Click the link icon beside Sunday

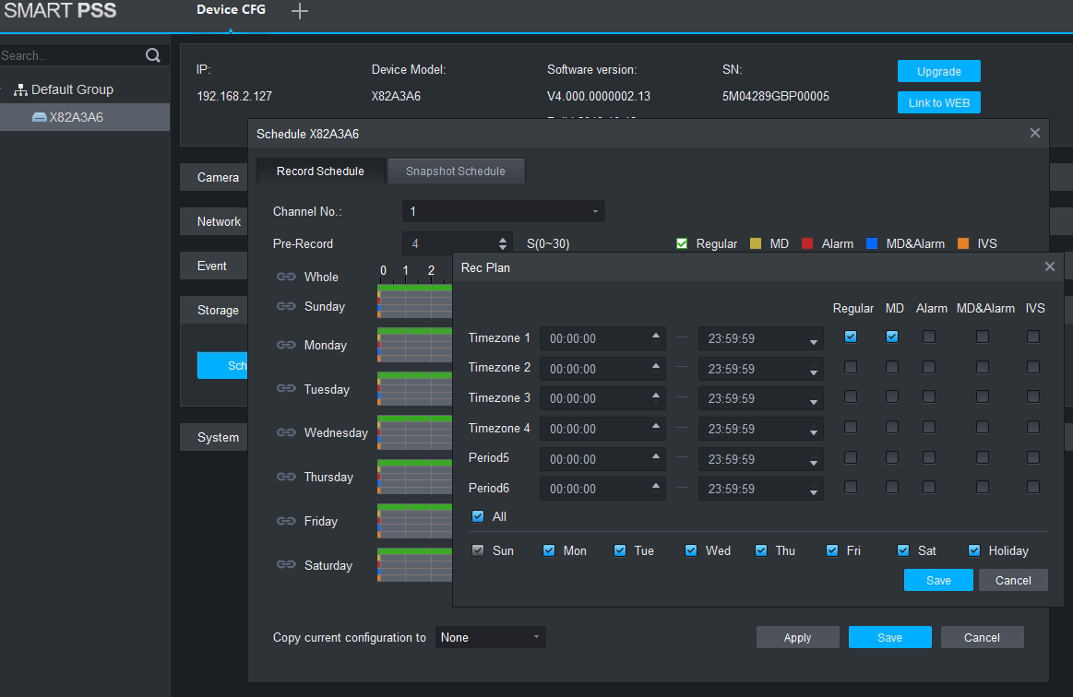pos(286,306)
